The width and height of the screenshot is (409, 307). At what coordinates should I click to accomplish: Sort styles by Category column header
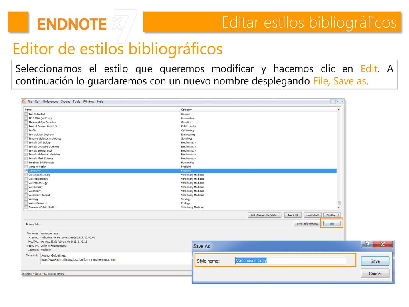point(258,110)
